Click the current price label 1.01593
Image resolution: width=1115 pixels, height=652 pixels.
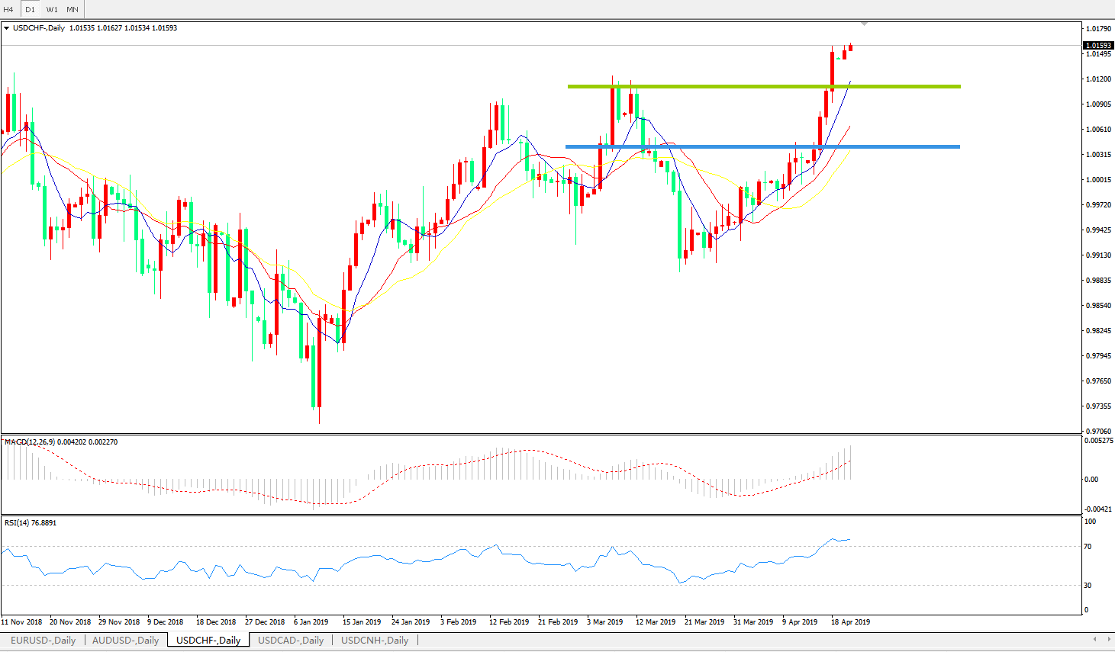[x=1098, y=46]
